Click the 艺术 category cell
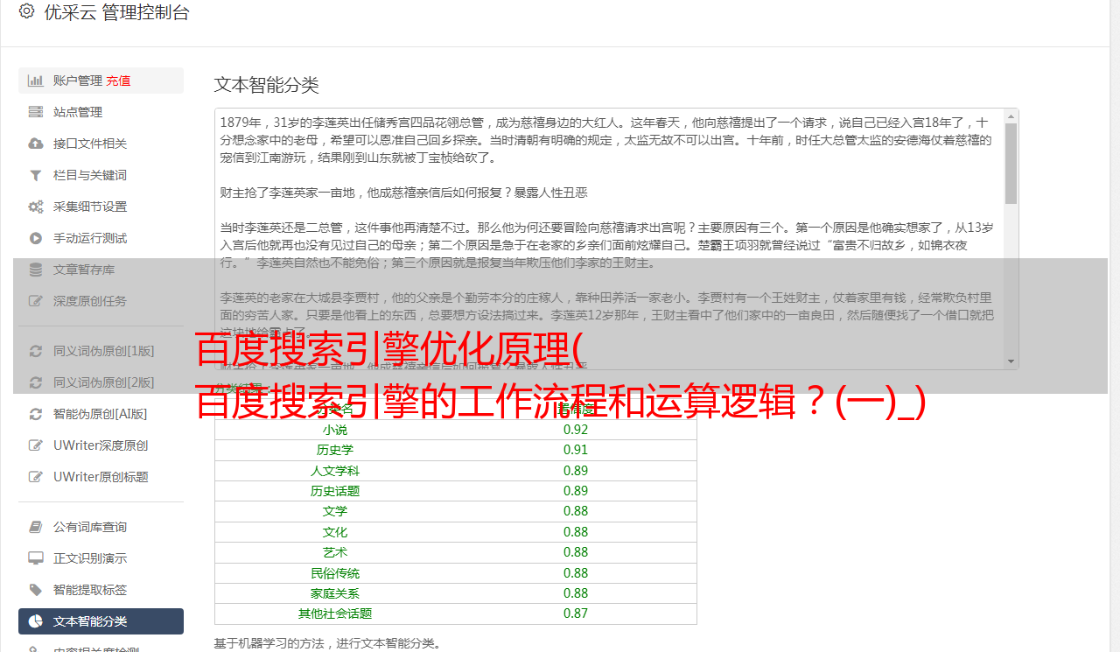1120x652 pixels. pos(335,552)
